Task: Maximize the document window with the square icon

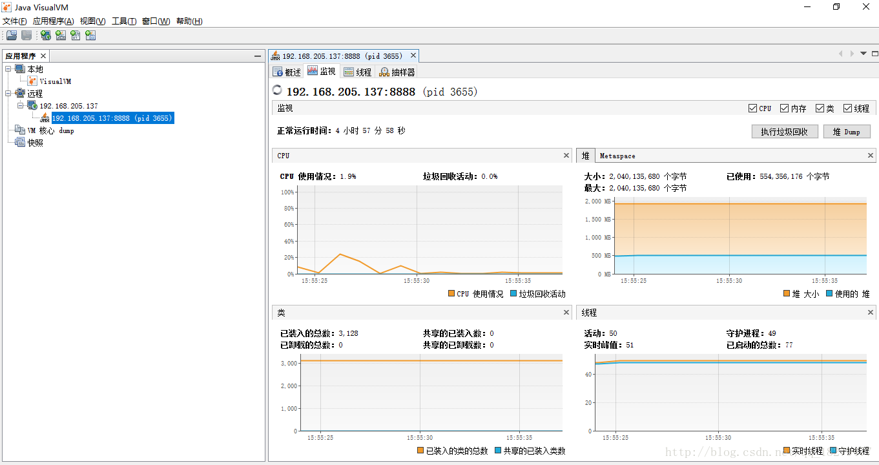Action: tap(875, 54)
